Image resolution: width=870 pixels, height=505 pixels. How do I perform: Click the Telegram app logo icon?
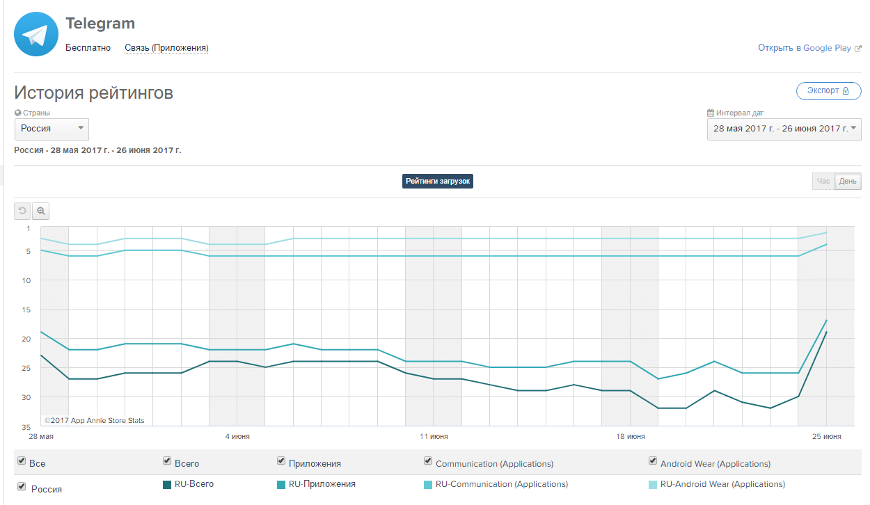tap(35, 34)
